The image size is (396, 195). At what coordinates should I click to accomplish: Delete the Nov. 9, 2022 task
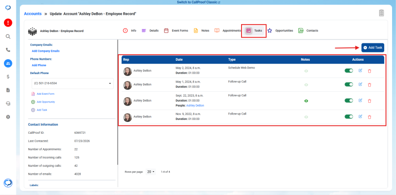(x=369, y=117)
